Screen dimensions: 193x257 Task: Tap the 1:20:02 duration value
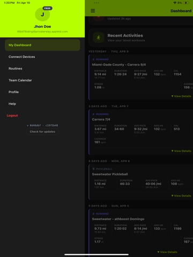coord(120,229)
